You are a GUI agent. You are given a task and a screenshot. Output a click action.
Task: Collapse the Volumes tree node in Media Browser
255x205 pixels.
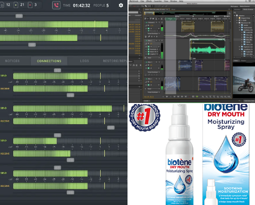[234, 16]
